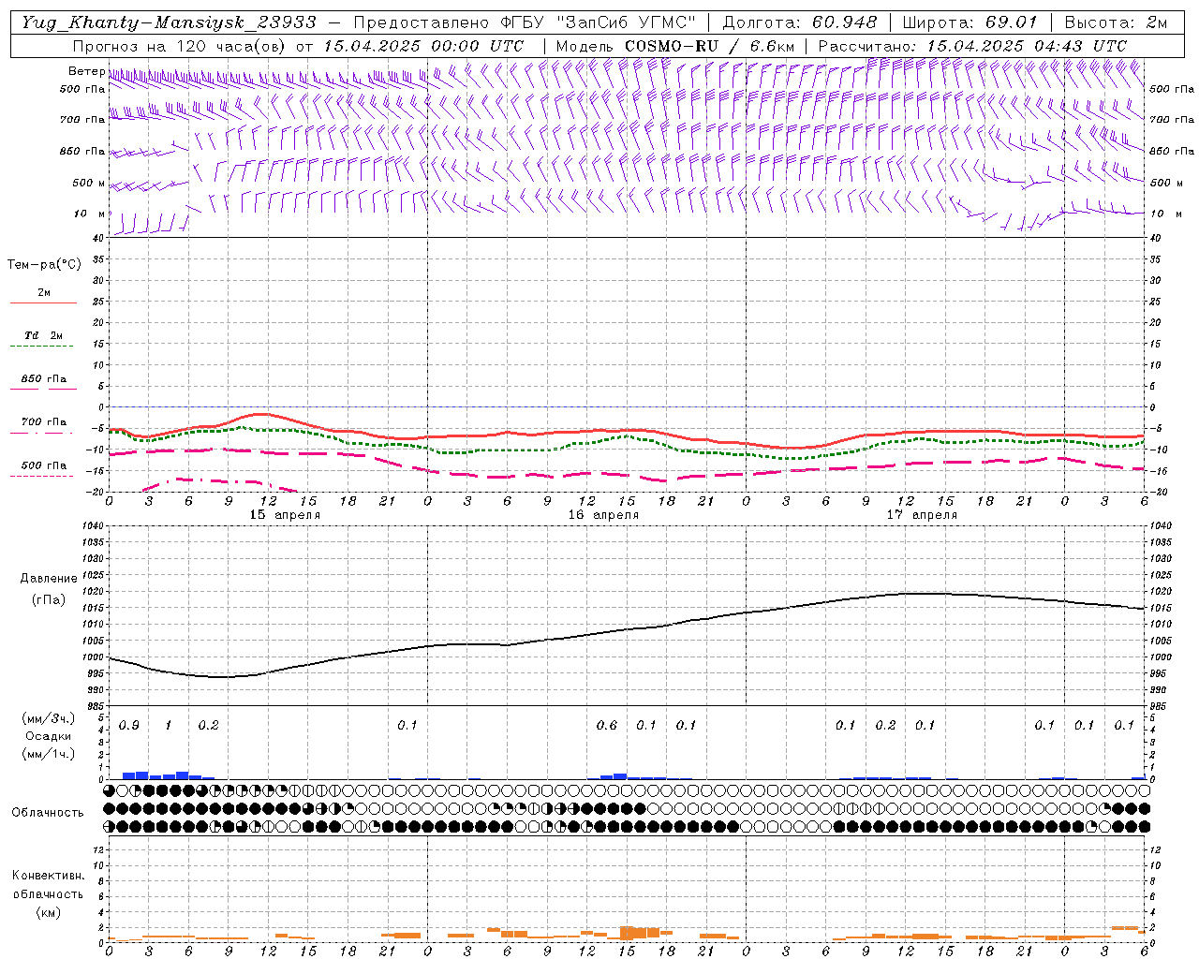1199x959 pixels.
Task: Click the 'Облачность' cloud cover label
Action: tap(48, 812)
